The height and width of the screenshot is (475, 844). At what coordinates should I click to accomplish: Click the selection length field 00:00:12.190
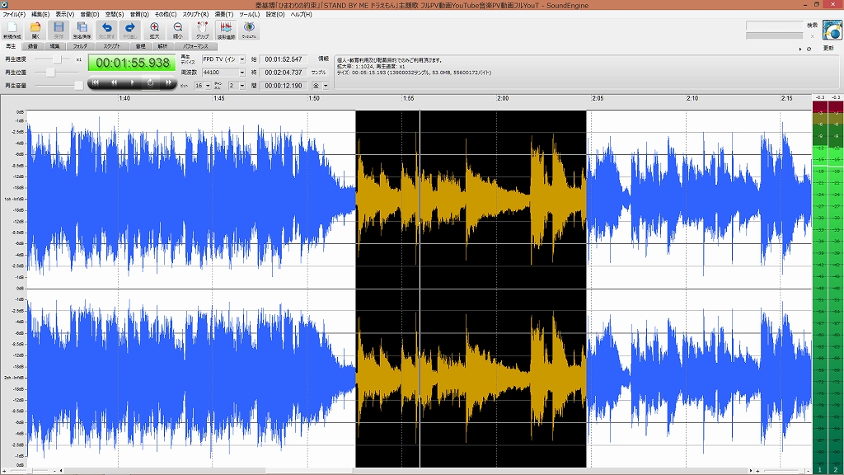pos(284,86)
